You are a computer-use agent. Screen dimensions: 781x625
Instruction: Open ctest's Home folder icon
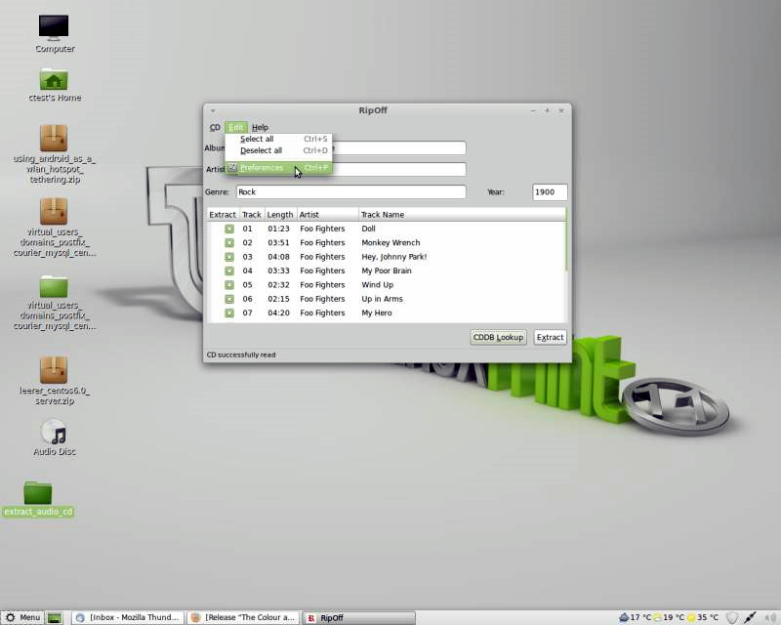(54, 79)
